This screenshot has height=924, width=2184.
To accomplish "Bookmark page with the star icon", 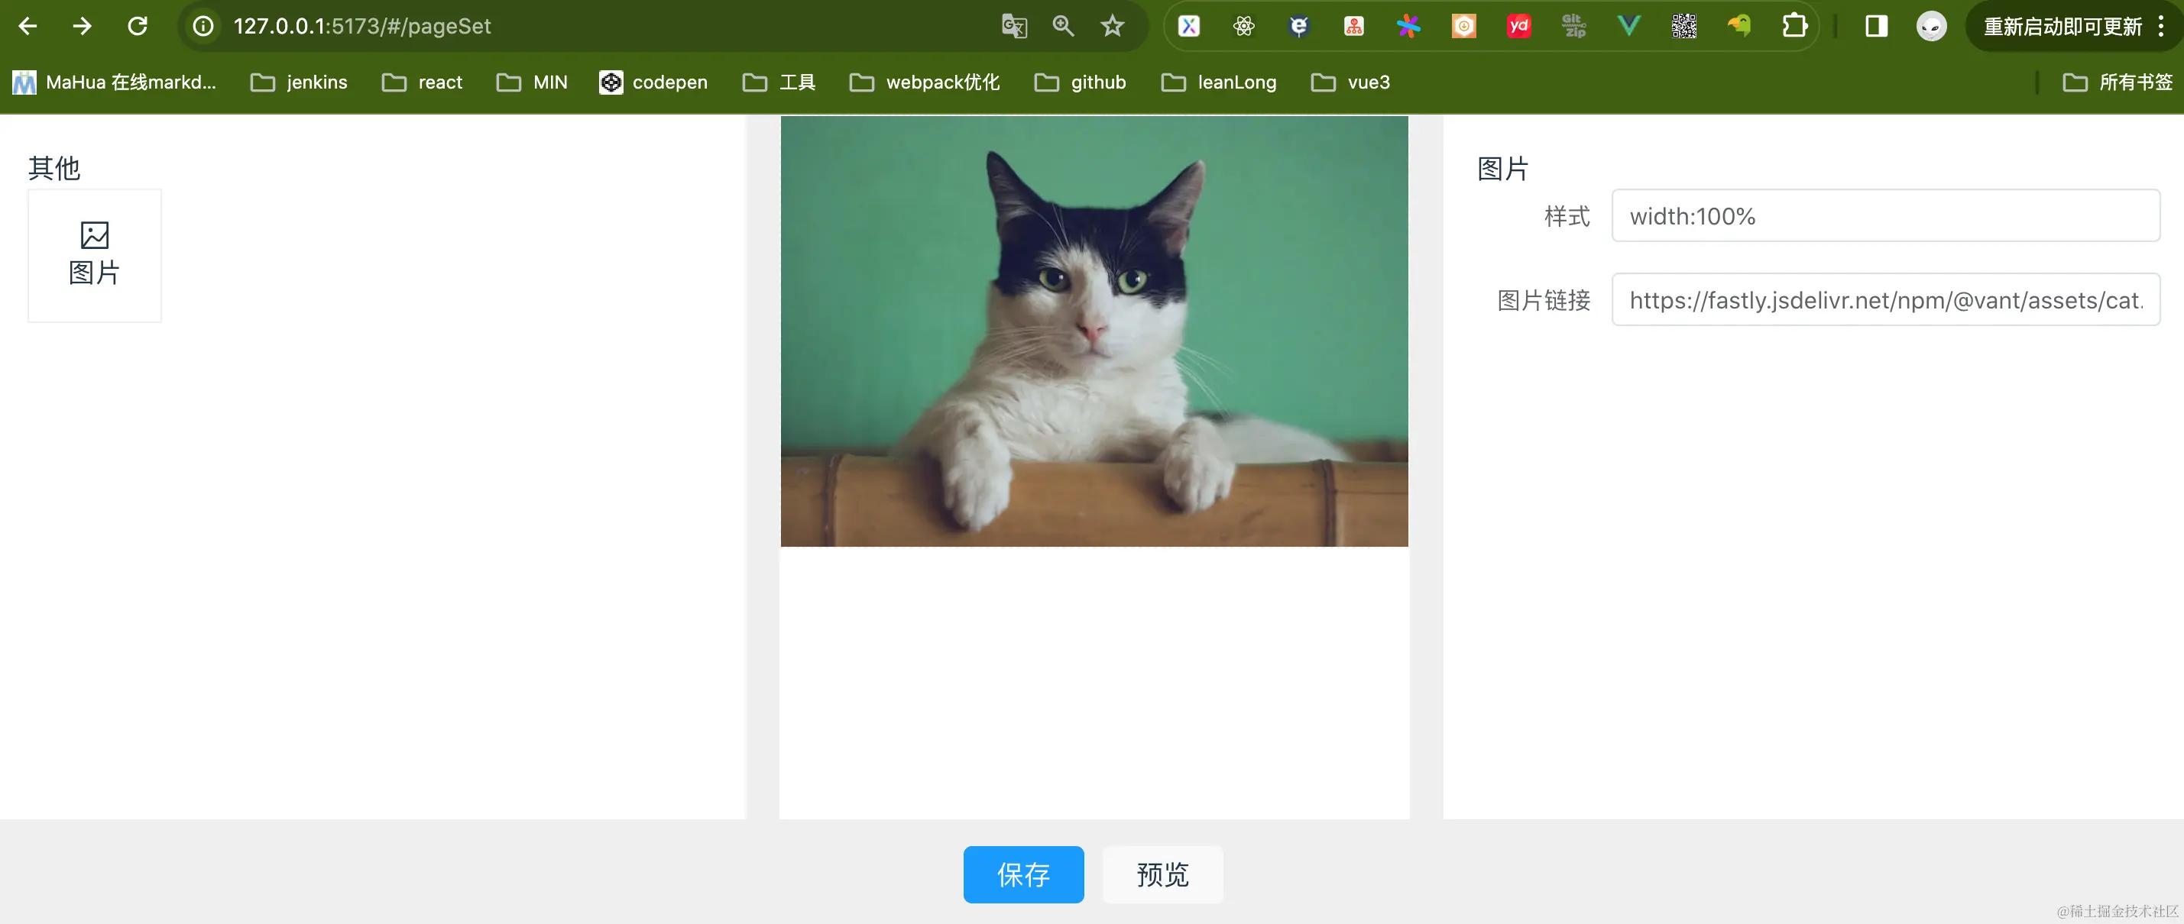I will tap(1112, 26).
